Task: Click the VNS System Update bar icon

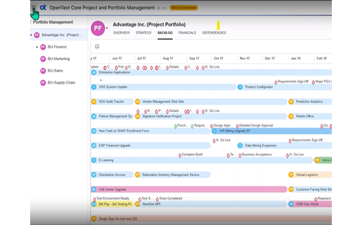Action: pos(94,87)
